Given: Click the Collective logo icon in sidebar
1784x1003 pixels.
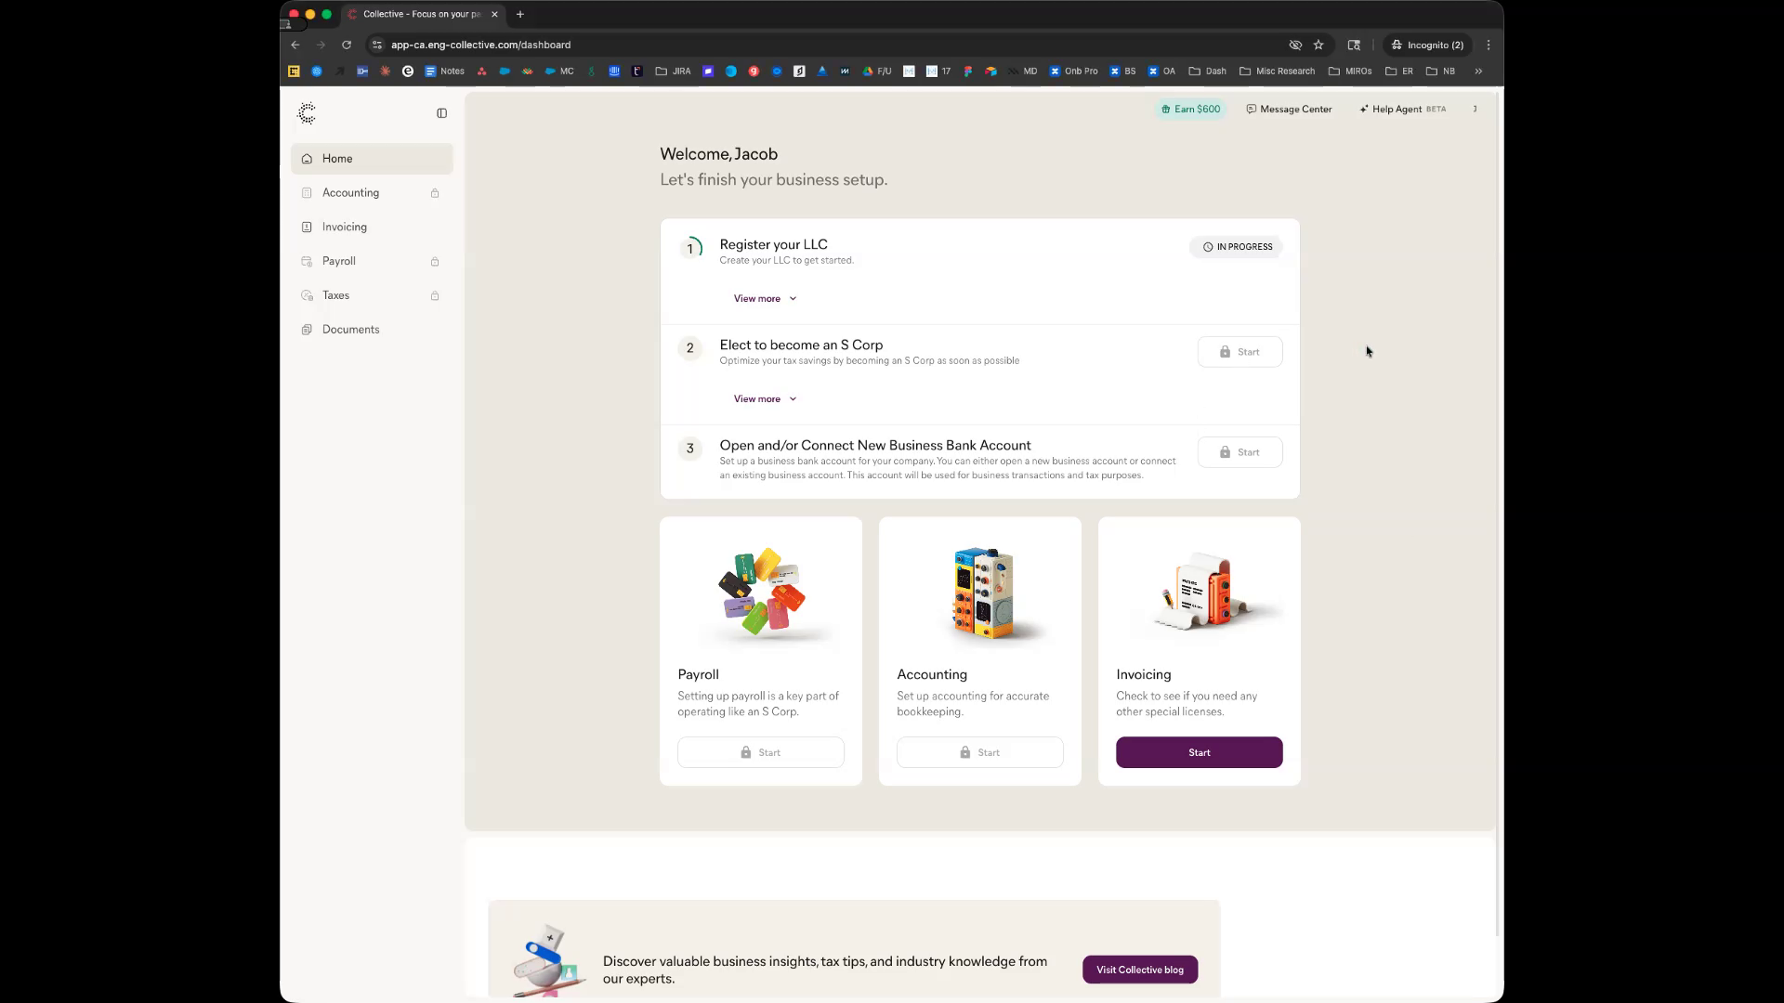Looking at the screenshot, I should (x=307, y=113).
